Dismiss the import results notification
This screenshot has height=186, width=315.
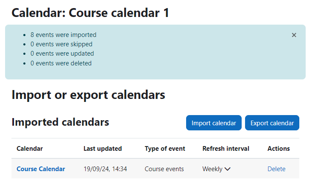[294, 35]
